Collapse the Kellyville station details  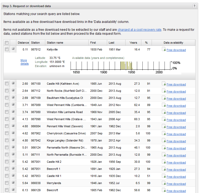coord(13,49)
